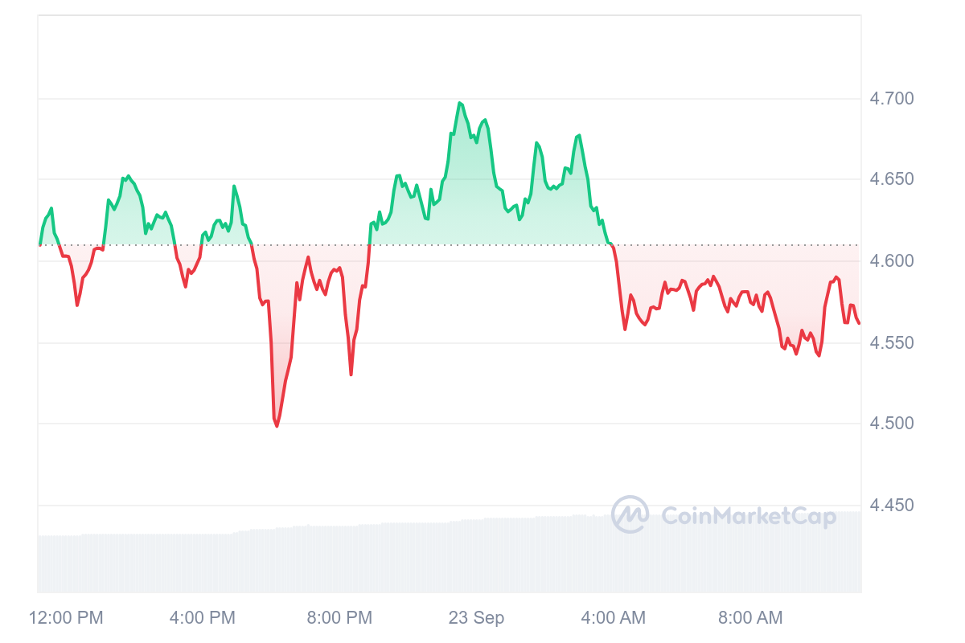
Task: Click the 4.500 price axis label
Action: 891,424
